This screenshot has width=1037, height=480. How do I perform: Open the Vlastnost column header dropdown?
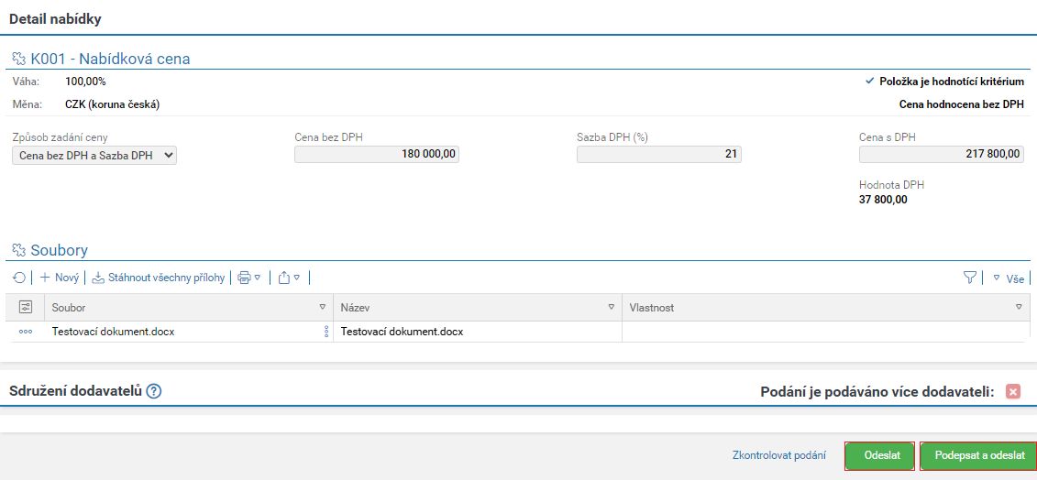(1019, 308)
